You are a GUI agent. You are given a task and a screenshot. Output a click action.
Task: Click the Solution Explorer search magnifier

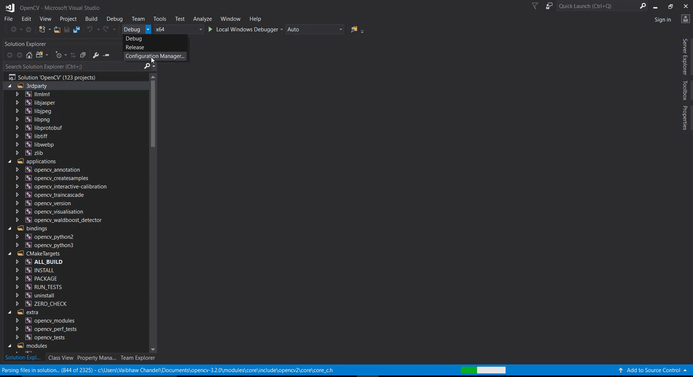[147, 66]
